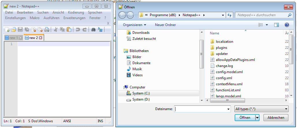Expand the folder list after Notepad++ in path
This screenshot has width=297, height=128.
[204, 15]
